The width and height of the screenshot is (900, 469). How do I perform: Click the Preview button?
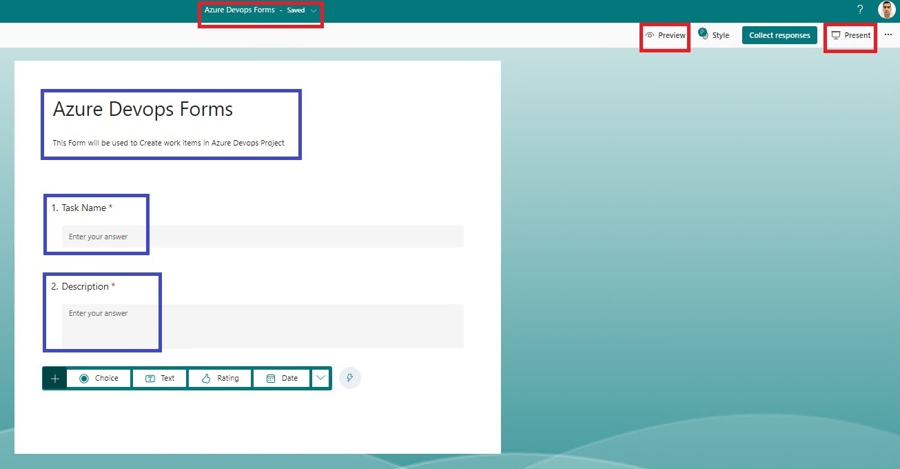pyautogui.click(x=666, y=35)
